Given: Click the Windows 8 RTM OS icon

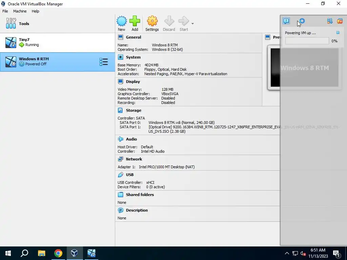Looking at the screenshot, I should pos(11,62).
